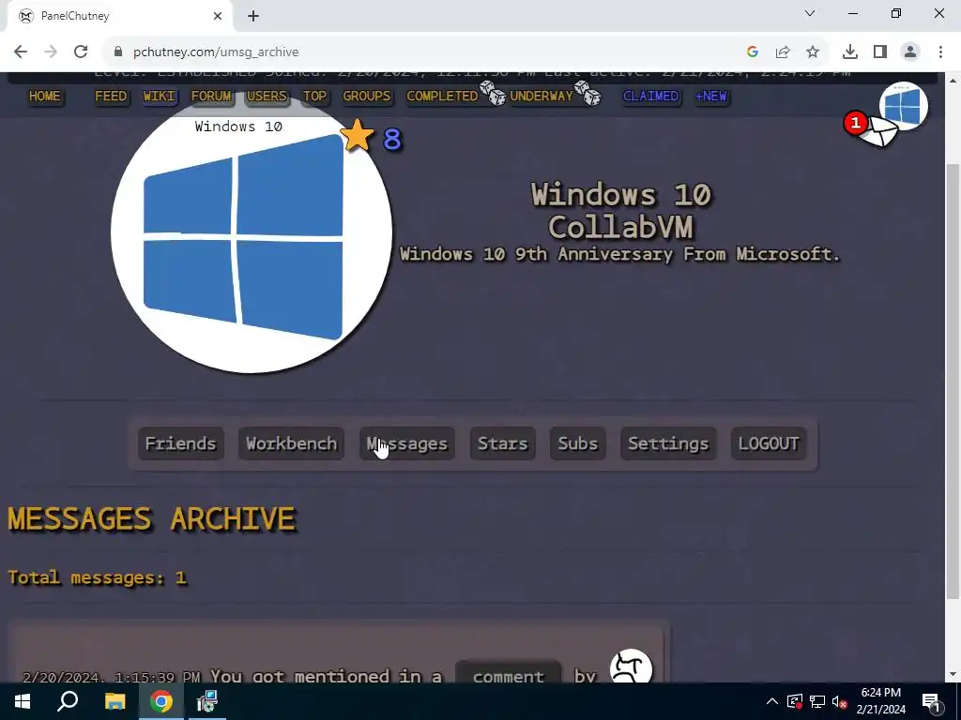961x720 pixels.
Task: Open the Windows notification center
Action: coord(931,701)
